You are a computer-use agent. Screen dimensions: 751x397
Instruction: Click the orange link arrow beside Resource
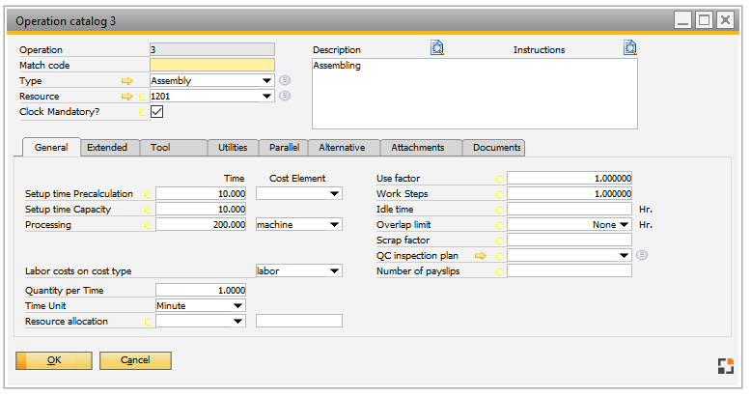[x=126, y=97]
